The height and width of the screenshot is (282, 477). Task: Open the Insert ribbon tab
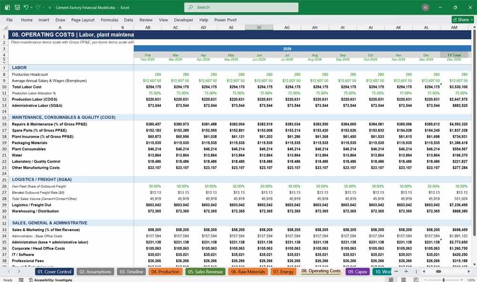44,20
